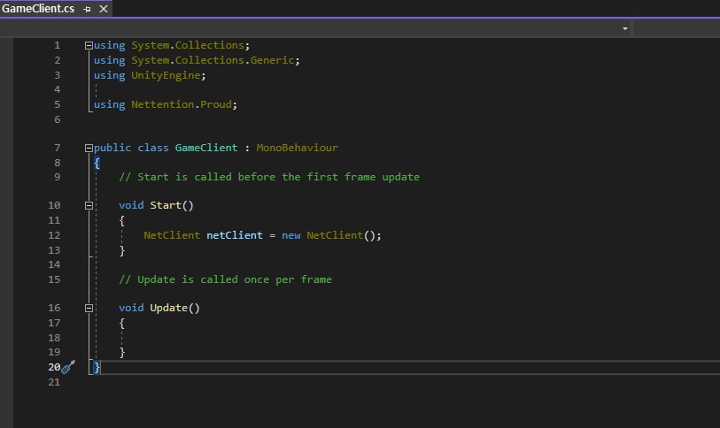The image size is (720, 428).
Task: Click line number 12 in the gutter
Action: tap(55, 235)
